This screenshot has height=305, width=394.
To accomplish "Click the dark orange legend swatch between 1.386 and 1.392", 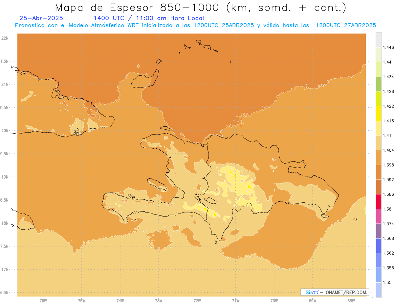I will pyautogui.click(x=379, y=187).
